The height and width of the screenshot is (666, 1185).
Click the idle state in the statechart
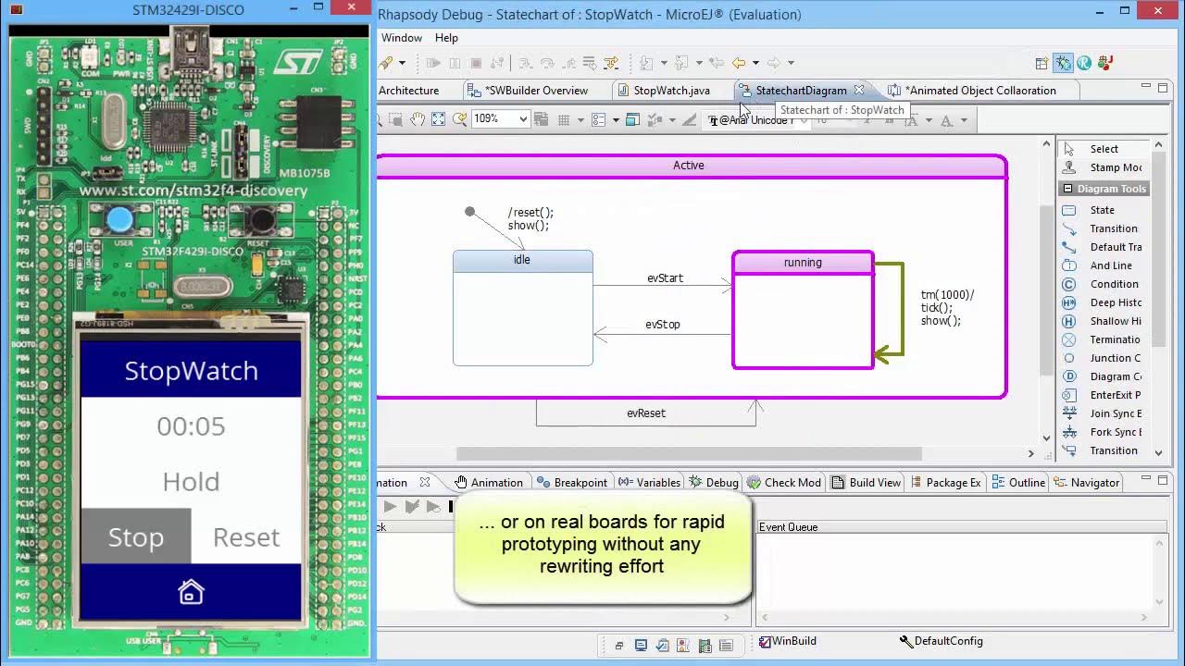point(523,308)
